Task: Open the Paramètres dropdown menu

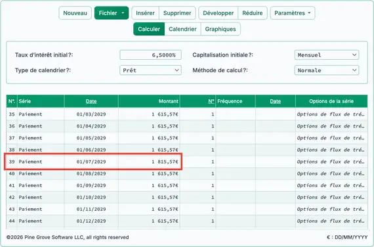Action: tap(293, 13)
